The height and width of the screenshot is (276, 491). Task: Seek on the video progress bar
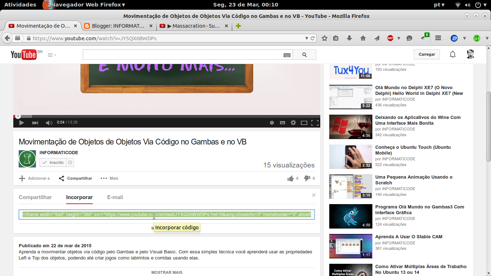(167, 116)
